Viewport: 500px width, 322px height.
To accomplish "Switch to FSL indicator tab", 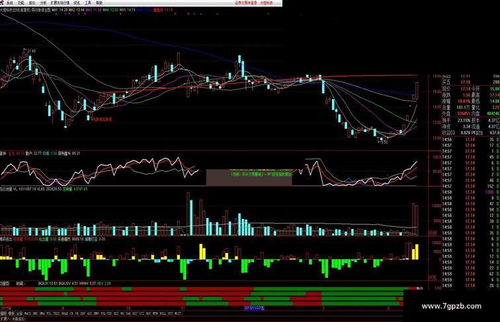I will pyautogui.click(x=49, y=313).
